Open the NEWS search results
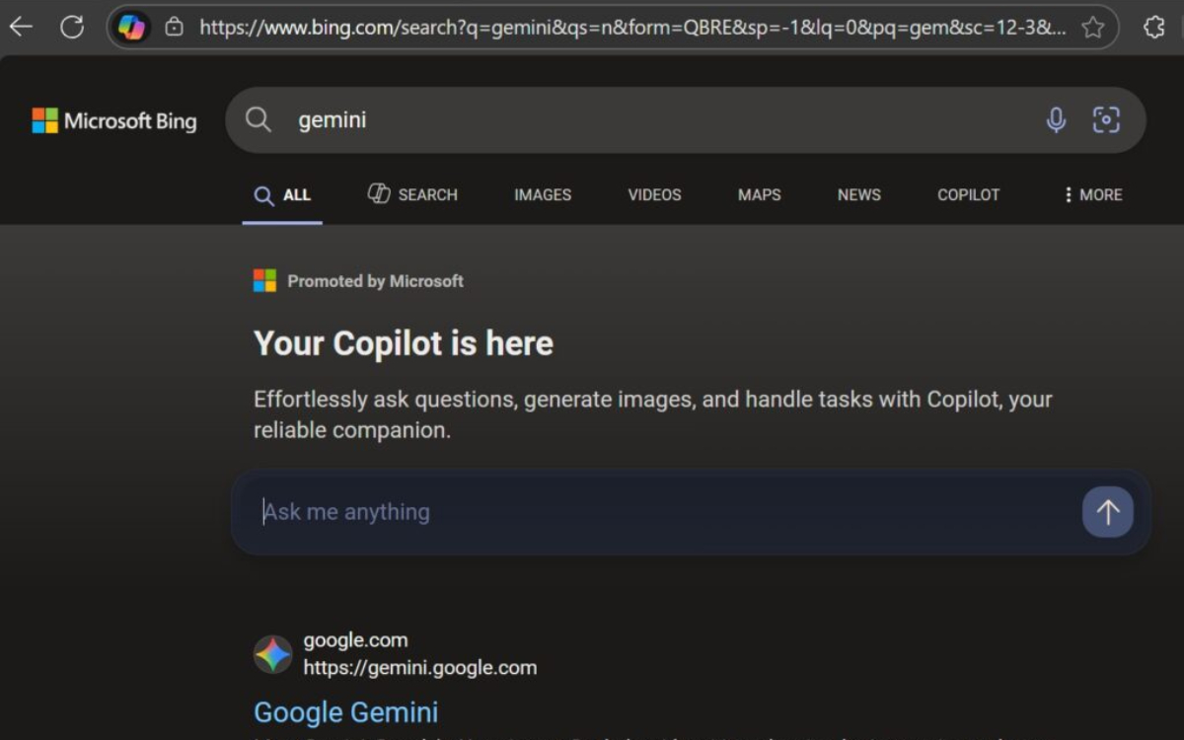 pos(857,194)
